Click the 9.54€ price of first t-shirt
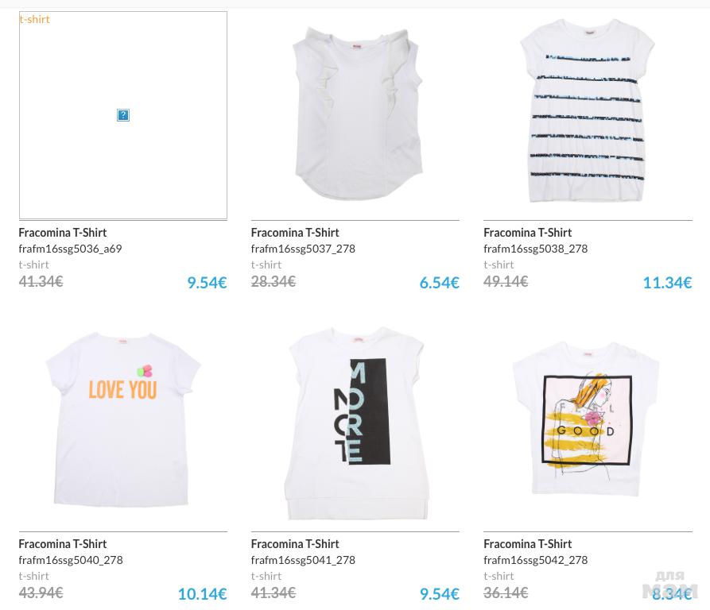The width and height of the screenshot is (710, 610). (x=207, y=283)
